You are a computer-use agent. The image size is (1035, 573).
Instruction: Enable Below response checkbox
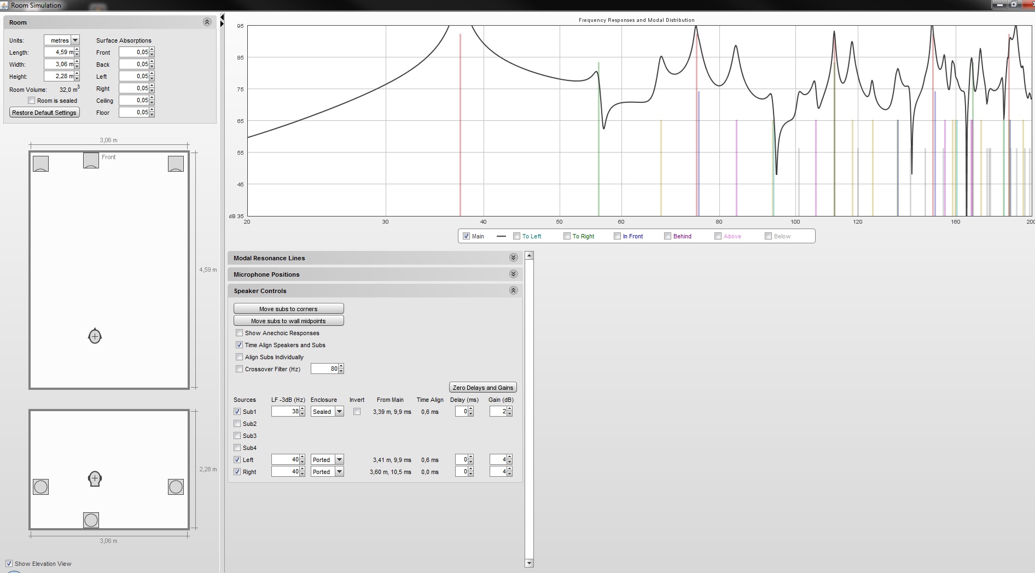pyautogui.click(x=768, y=236)
